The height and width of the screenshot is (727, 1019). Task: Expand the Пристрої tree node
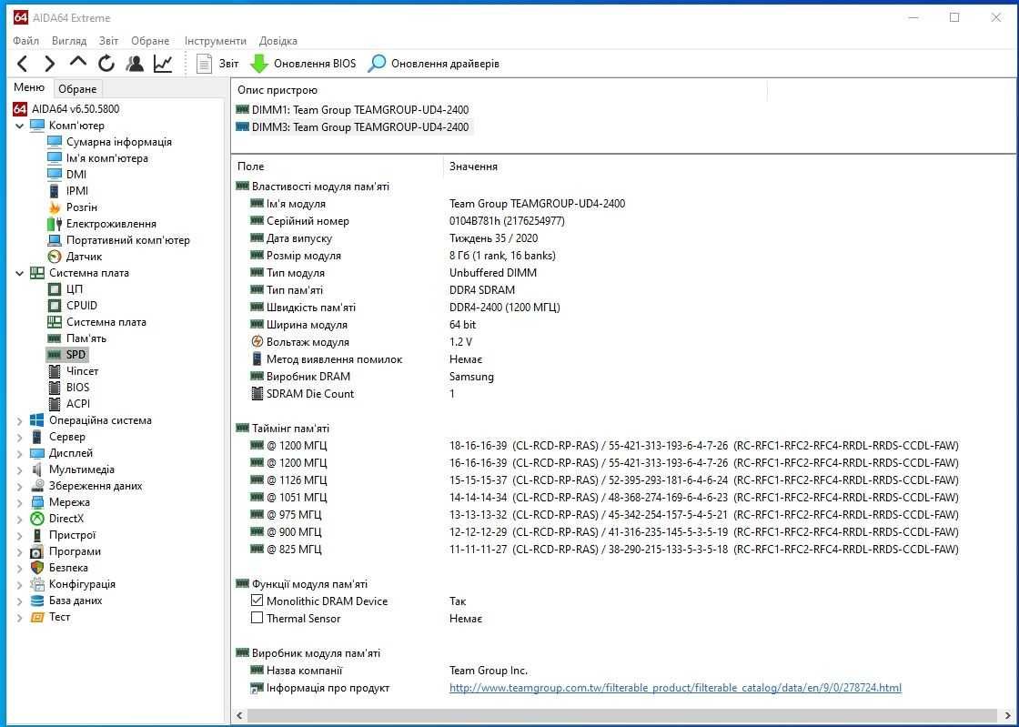click(x=19, y=535)
